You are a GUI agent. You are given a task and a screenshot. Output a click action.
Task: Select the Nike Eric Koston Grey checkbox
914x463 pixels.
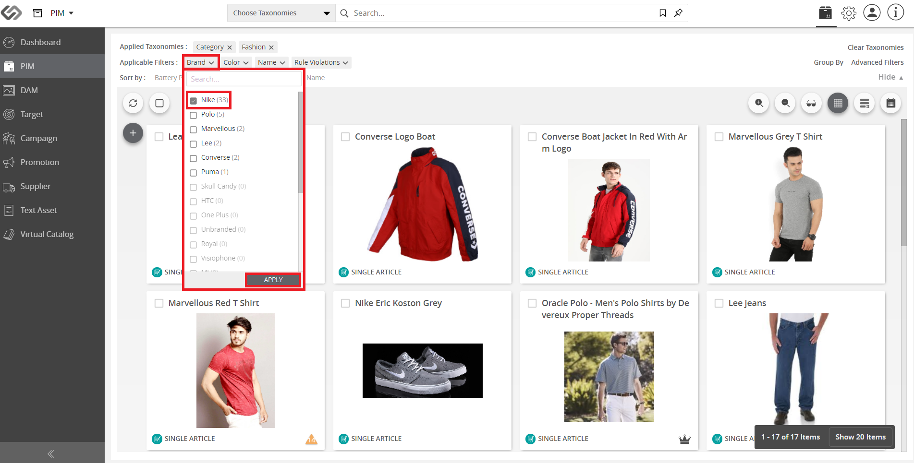[x=345, y=303]
